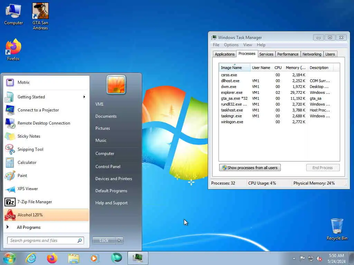Open Pictures from Start menu
Screen dimensions: 354x265
(102, 128)
